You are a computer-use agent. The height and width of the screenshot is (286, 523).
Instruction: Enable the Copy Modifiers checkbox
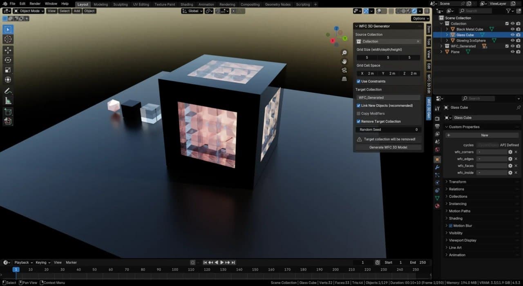[x=358, y=113]
